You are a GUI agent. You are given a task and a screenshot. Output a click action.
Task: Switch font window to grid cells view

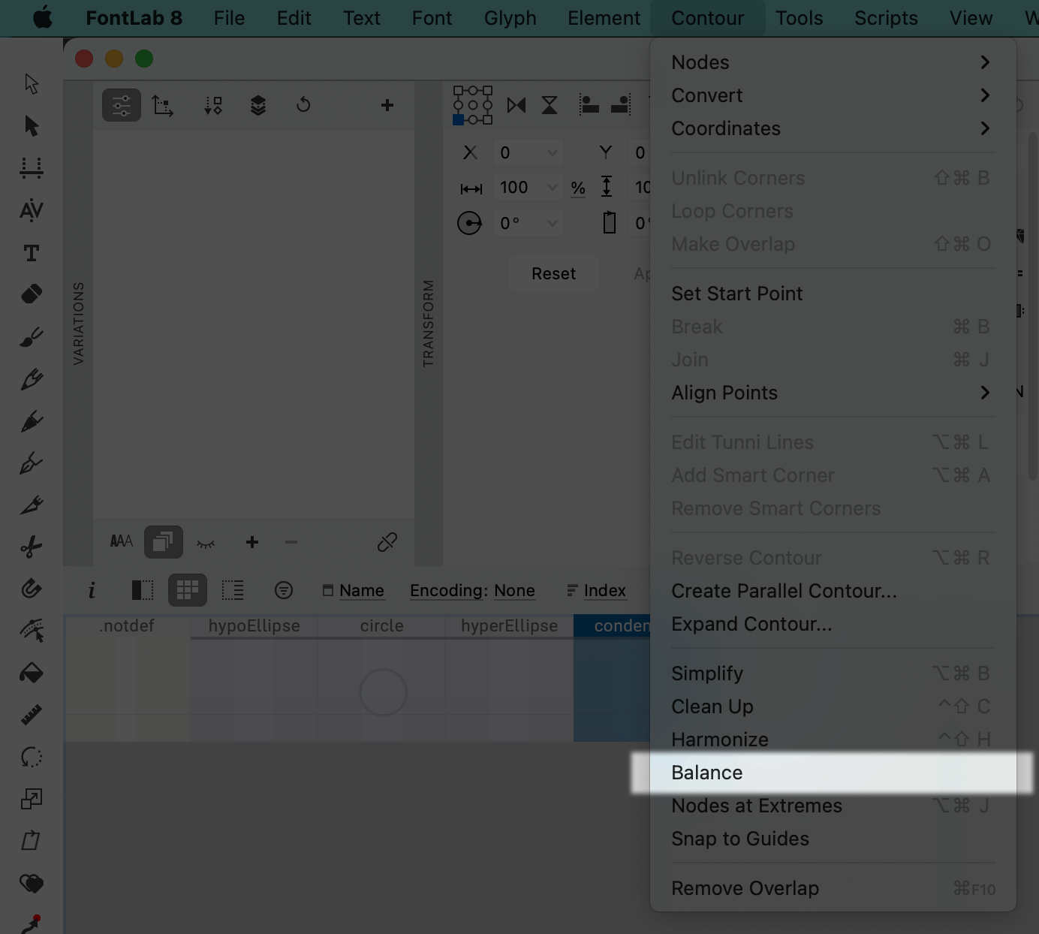[x=188, y=590]
